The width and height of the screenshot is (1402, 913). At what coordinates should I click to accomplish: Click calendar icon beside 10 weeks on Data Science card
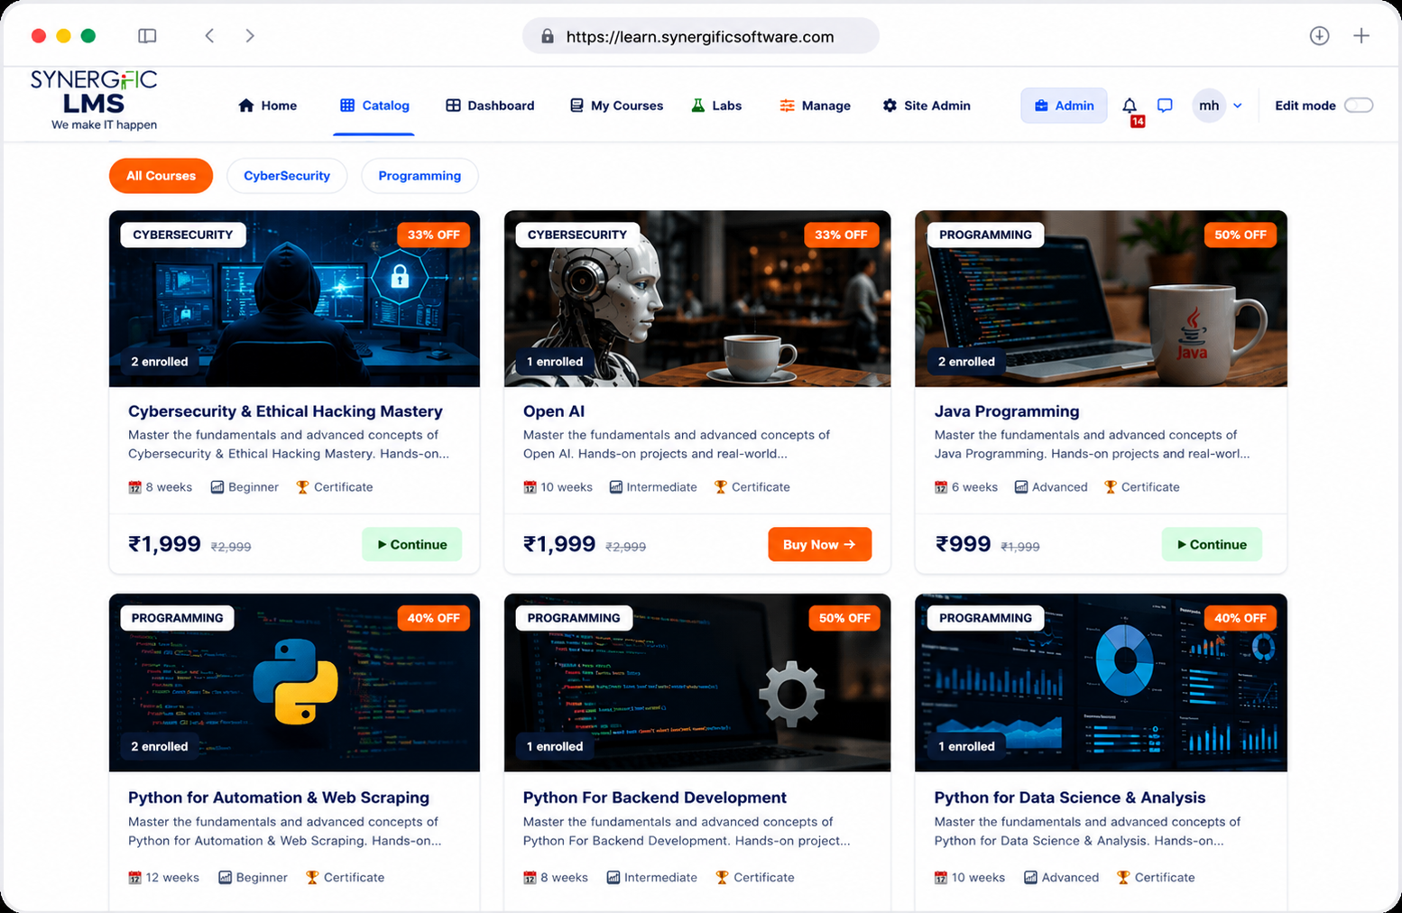pos(941,878)
